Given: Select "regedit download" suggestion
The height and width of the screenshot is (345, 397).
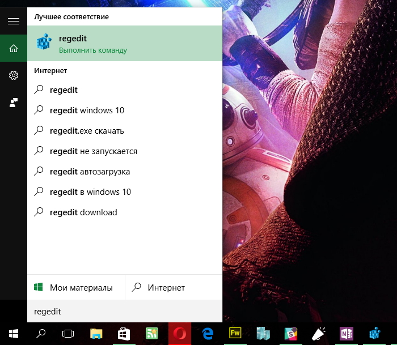Looking at the screenshot, I should (x=125, y=212).
